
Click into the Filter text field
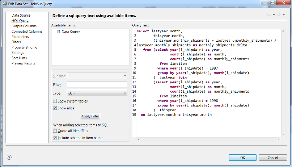[x=97, y=85]
